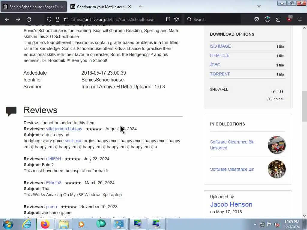This screenshot has height=230, width=307.
Task: Open the Windows Start menu
Action: pyautogui.click(x=8, y=224)
